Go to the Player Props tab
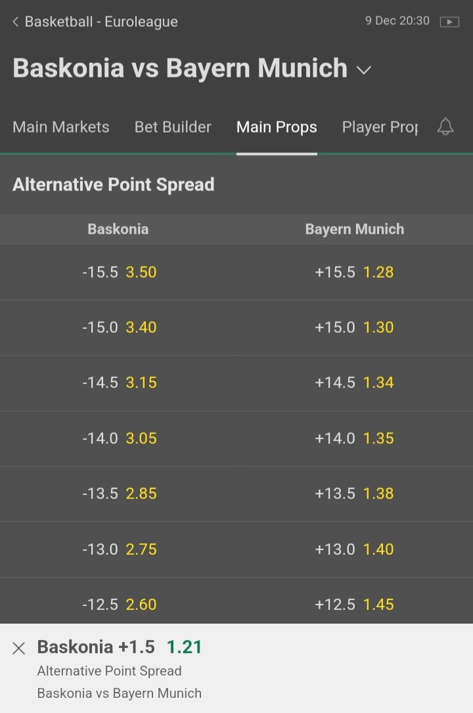This screenshot has width=473, height=713. (380, 127)
